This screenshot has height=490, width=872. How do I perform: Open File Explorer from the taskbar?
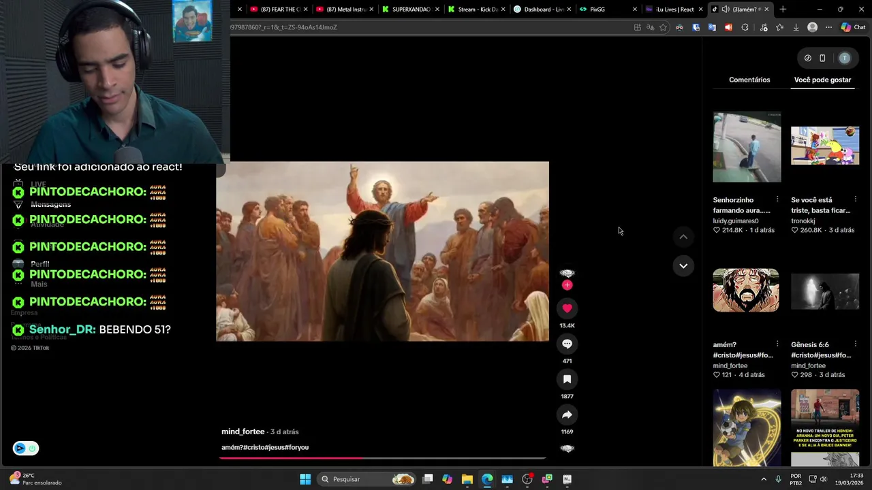467,479
